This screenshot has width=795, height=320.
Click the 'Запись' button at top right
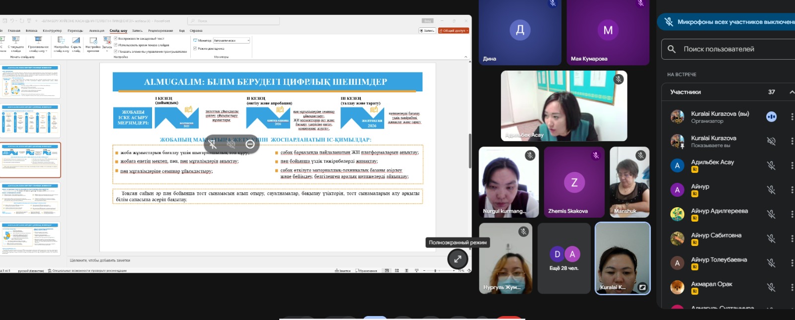[427, 31]
